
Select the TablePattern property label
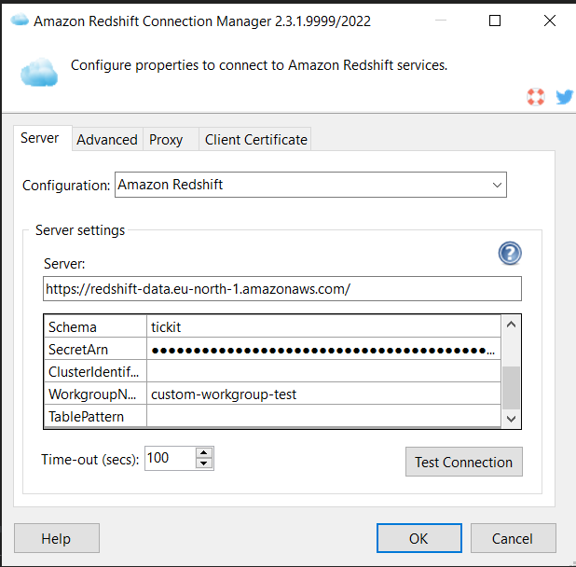(95, 416)
